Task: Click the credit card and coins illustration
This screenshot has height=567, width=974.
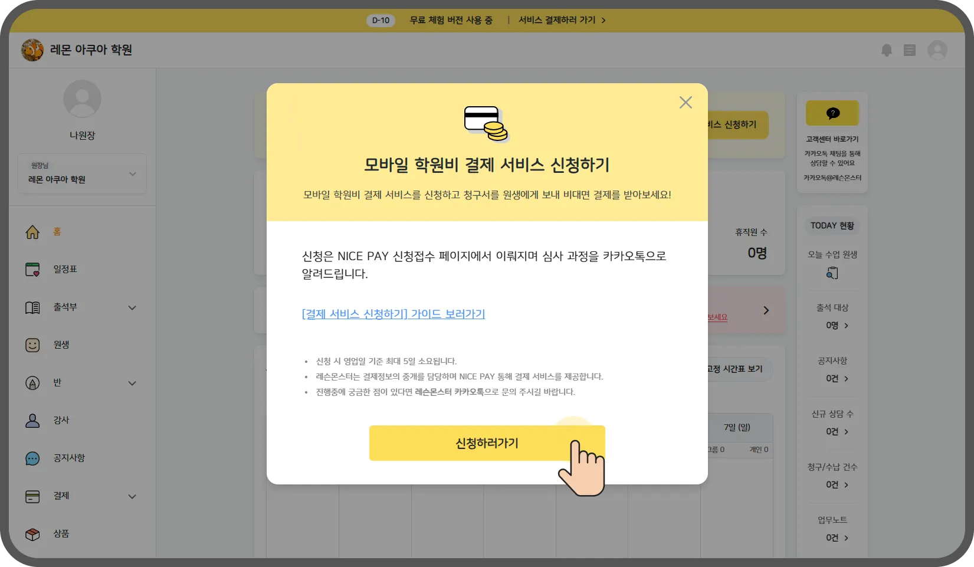Action: pyautogui.click(x=487, y=124)
